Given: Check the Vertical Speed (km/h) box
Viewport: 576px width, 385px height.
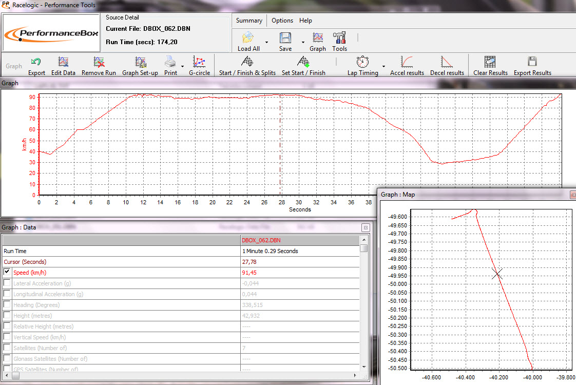Looking at the screenshot, I should click(7, 337).
